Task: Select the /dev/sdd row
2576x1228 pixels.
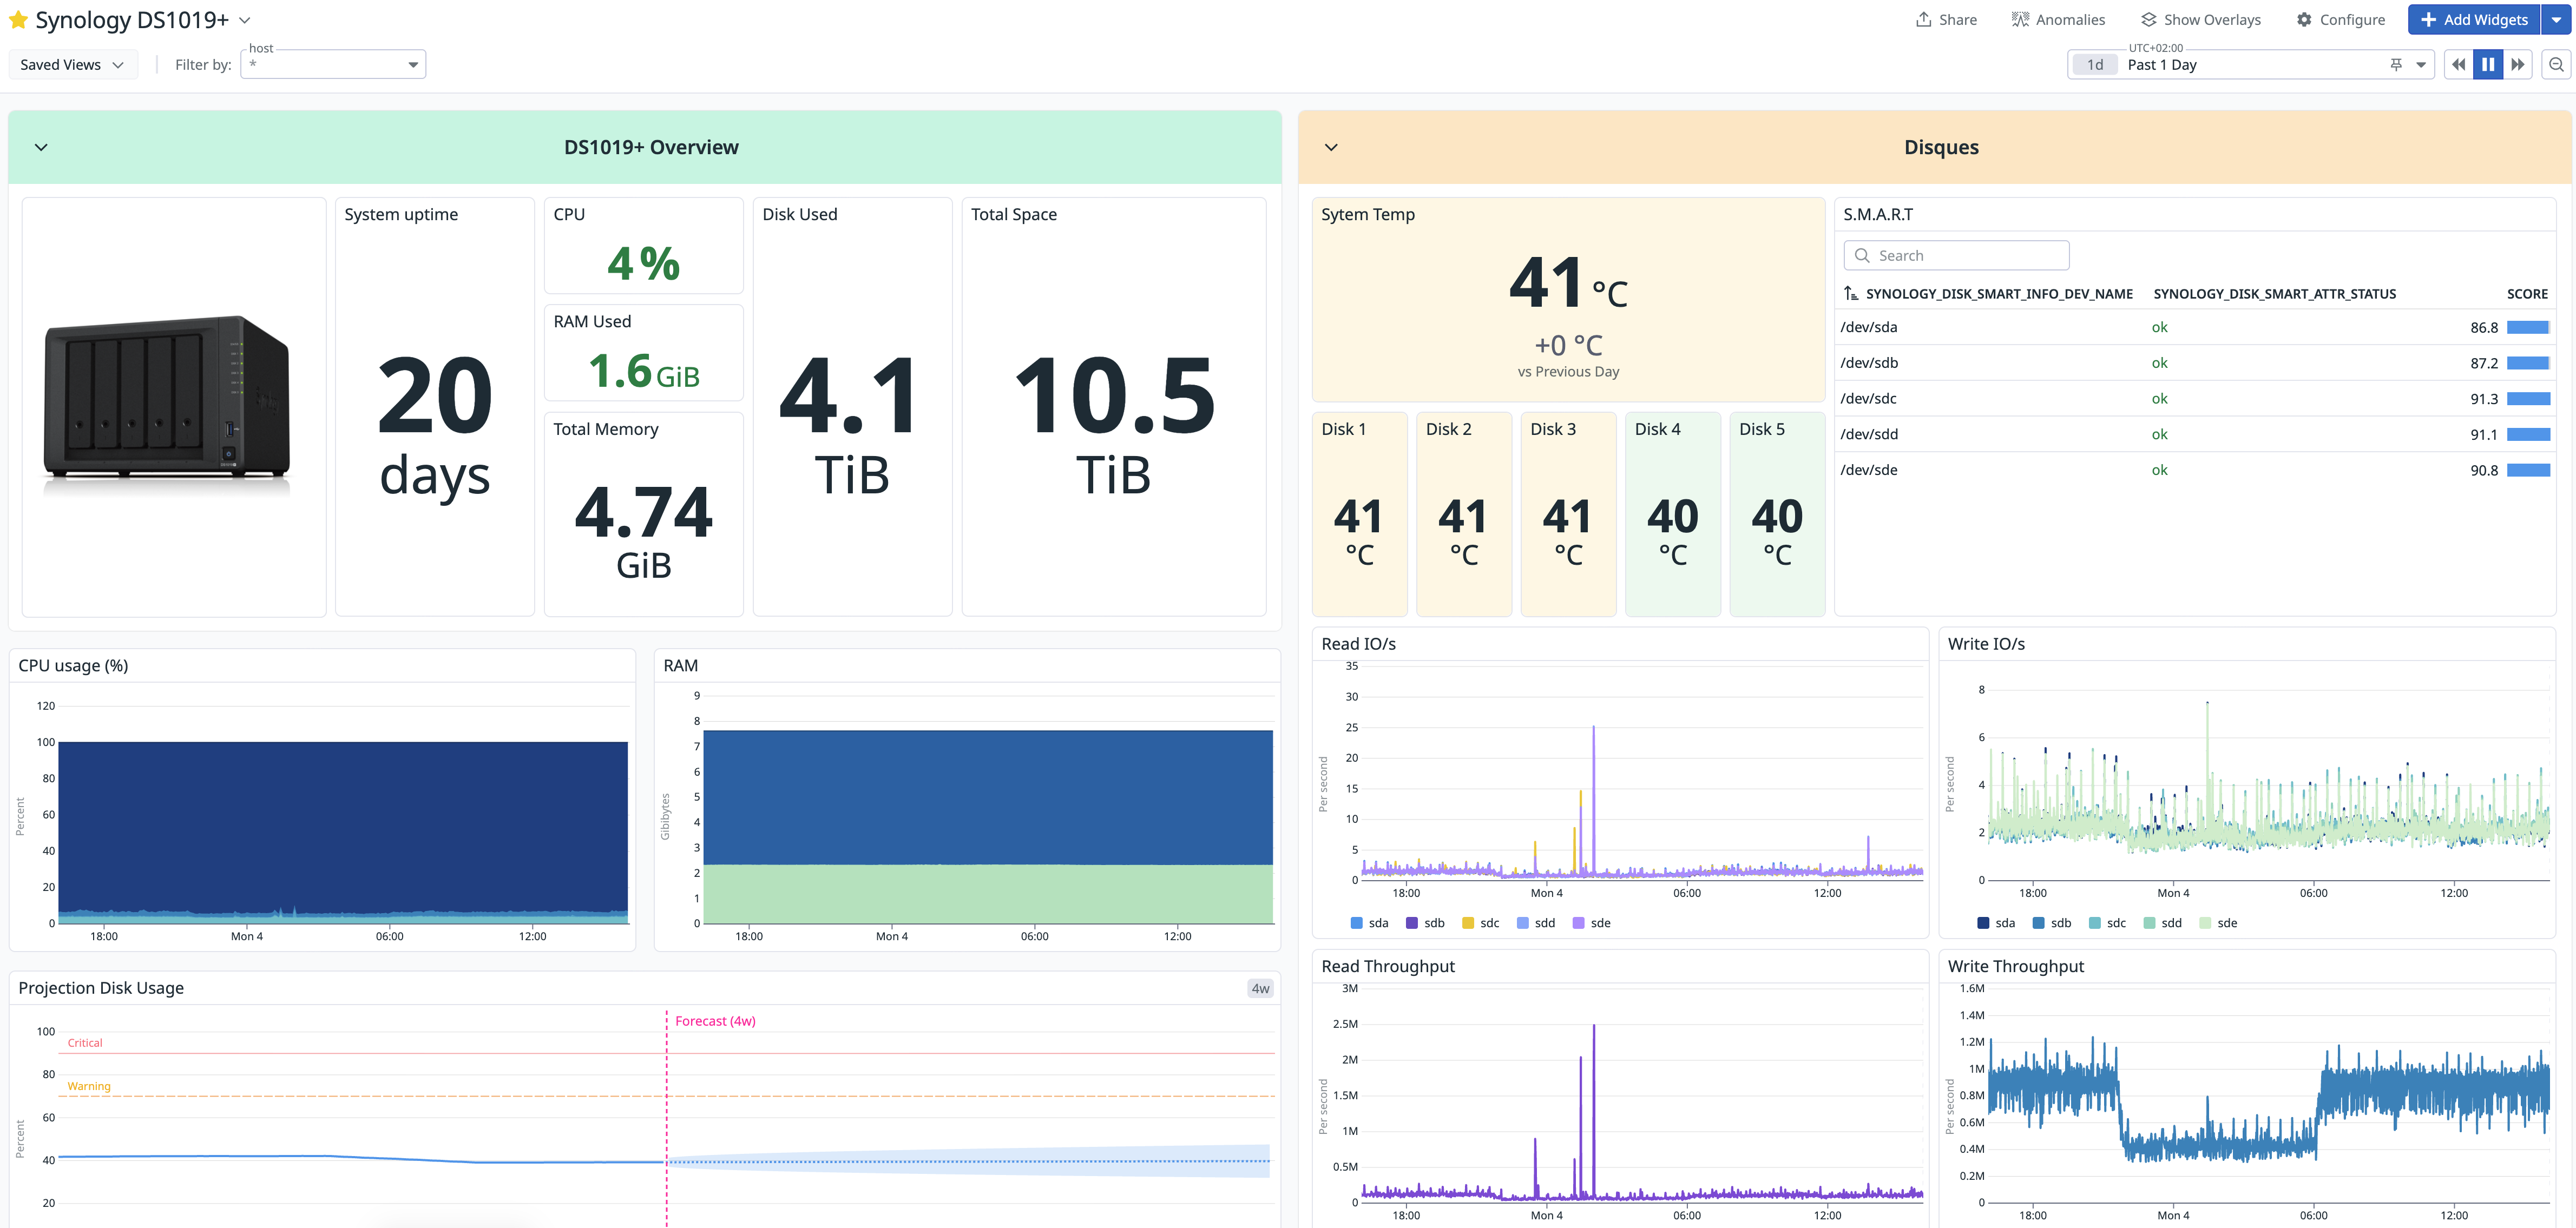Action: click(2194, 434)
